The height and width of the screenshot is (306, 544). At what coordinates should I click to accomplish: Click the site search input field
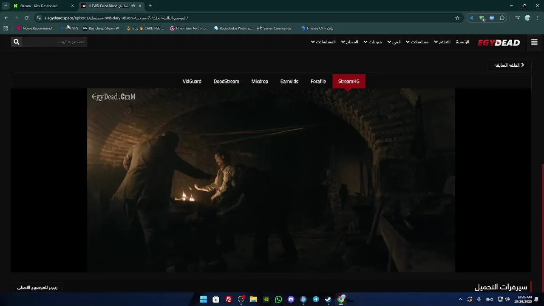(x=54, y=42)
